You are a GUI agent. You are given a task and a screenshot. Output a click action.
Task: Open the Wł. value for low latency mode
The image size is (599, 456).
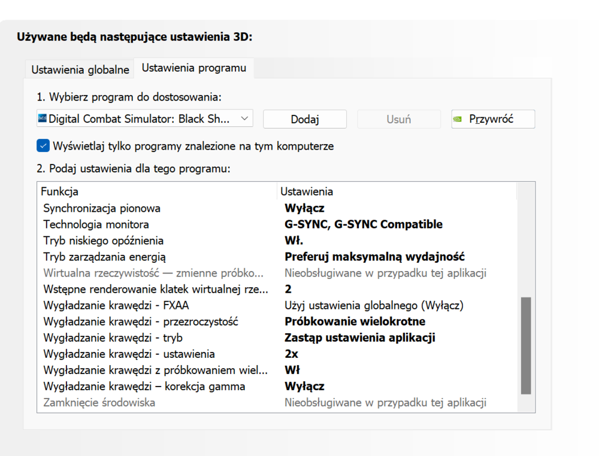click(x=294, y=241)
